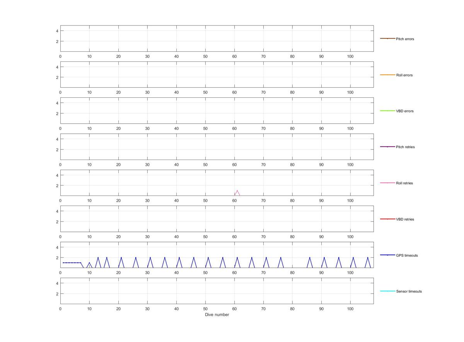
Task: Click y-axis tick 4 on Pitch errors plot
Action: (57, 31)
